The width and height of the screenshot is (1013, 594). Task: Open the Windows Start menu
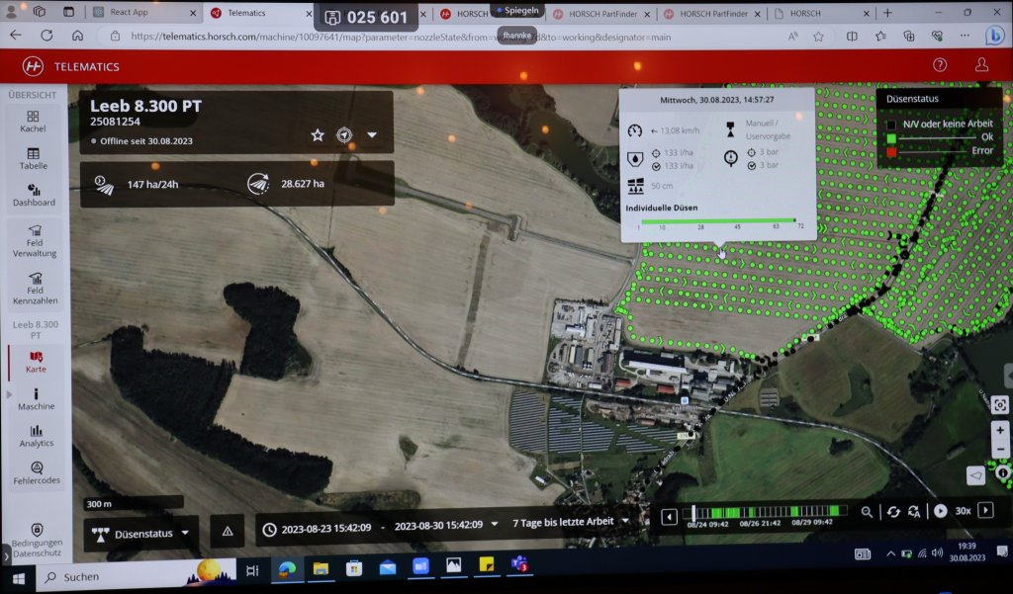(18, 578)
